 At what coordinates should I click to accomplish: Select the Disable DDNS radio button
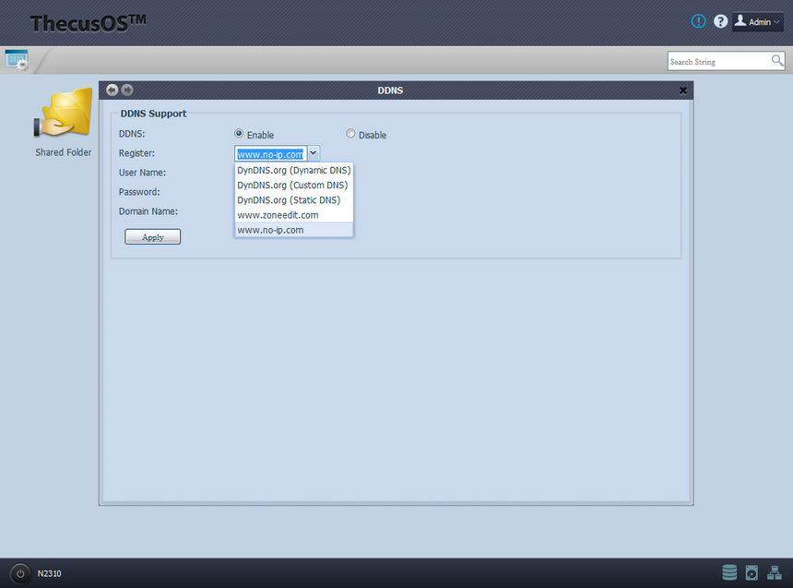click(x=350, y=134)
